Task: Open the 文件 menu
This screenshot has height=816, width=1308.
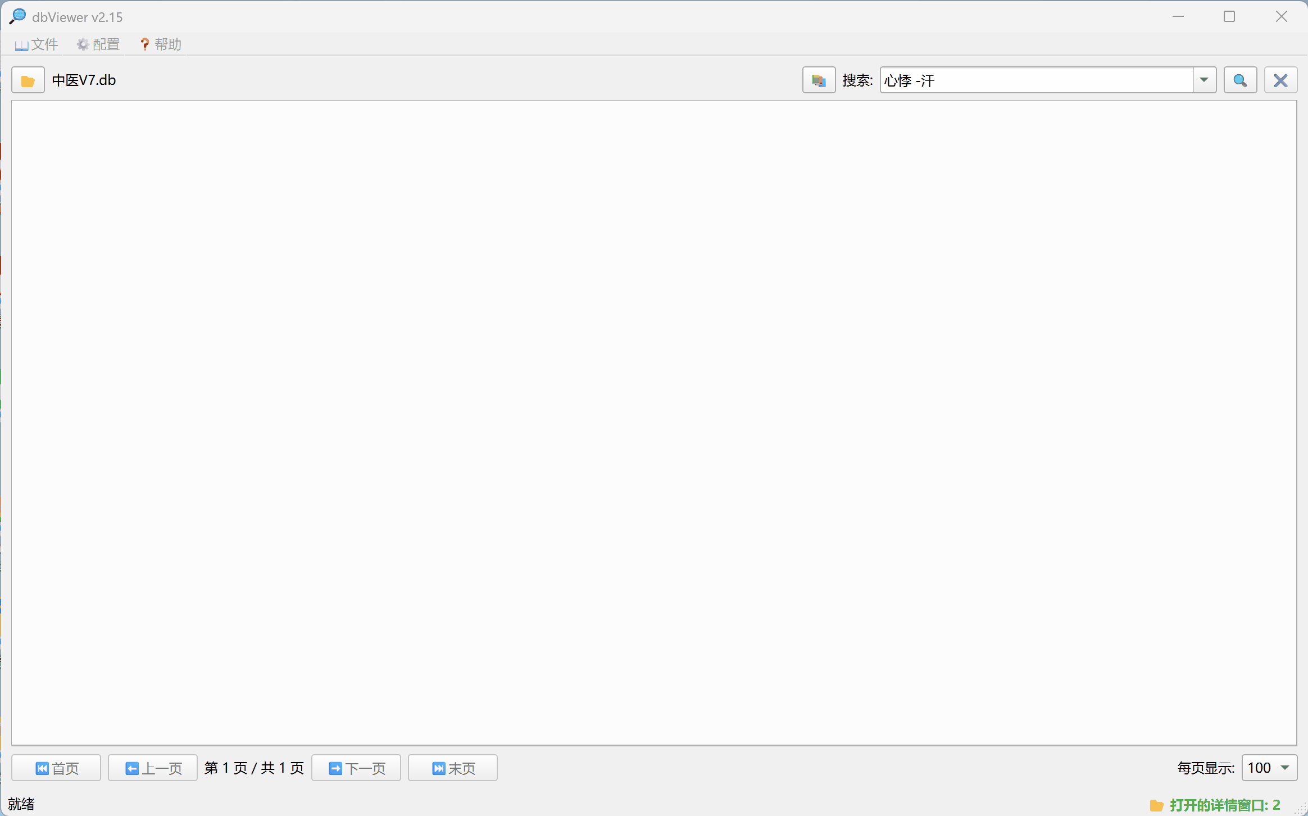Action: click(37, 44)
